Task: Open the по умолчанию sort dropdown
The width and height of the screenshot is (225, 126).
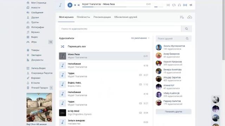Action: click(140, 38)
